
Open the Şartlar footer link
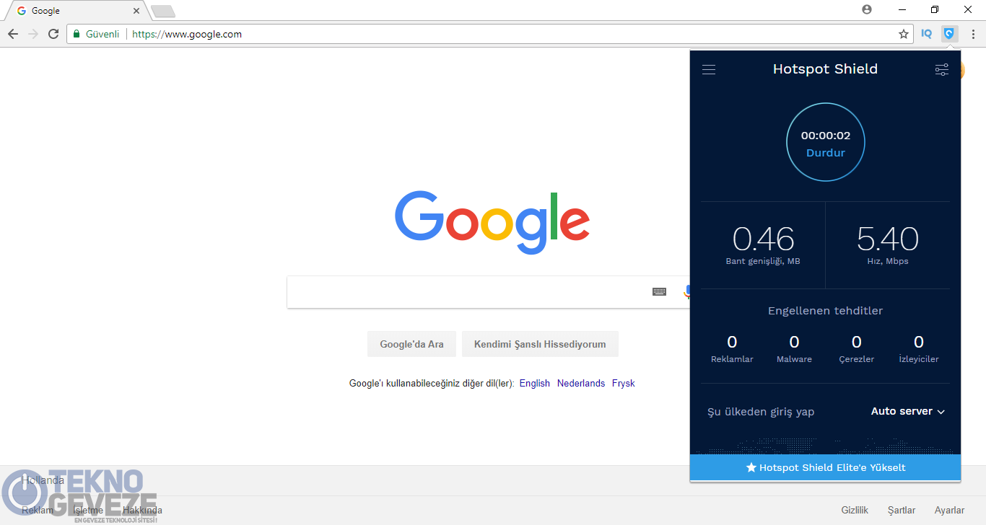coord(902,510)
